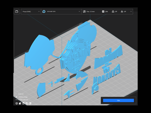This screenshot has width=151, height=113.
Task: Switch to the left side view icon
Action: click(x=27, y=103)
